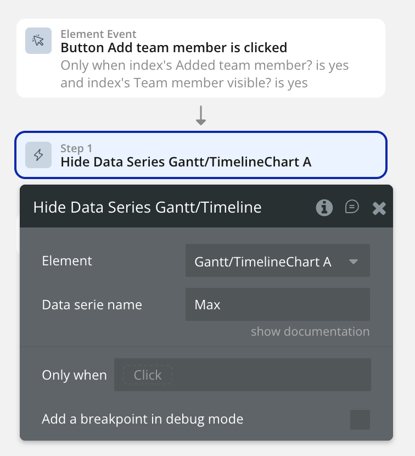This screenshot has width=415, height=456.
Task: Enable the breakpoint in debug mode checkbox
Action: pyautogui.click(x=360, y=420)
